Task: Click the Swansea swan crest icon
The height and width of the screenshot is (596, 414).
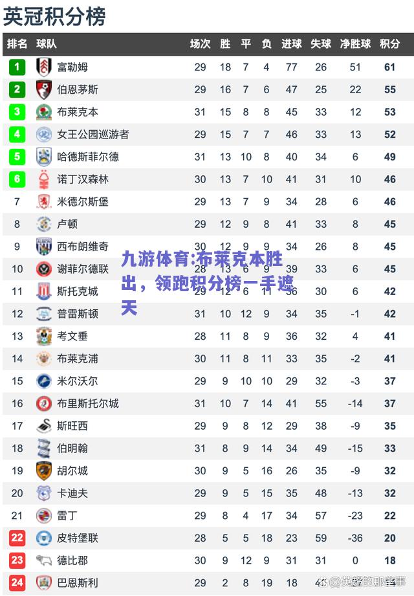Action: click(44, 426)
